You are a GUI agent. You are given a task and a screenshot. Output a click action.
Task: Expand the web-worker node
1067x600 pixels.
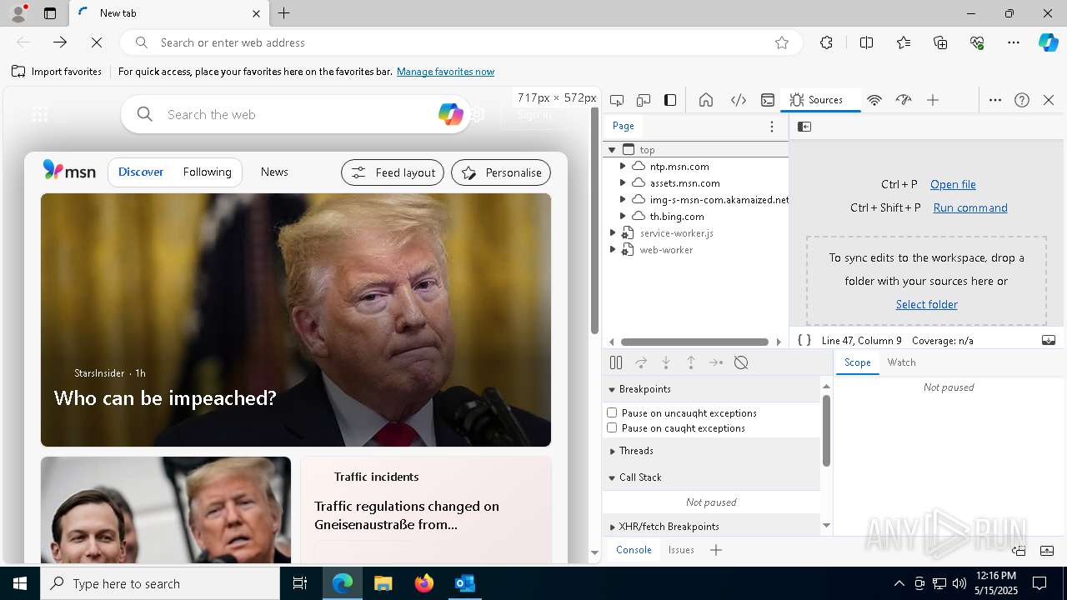pos(613,250)
